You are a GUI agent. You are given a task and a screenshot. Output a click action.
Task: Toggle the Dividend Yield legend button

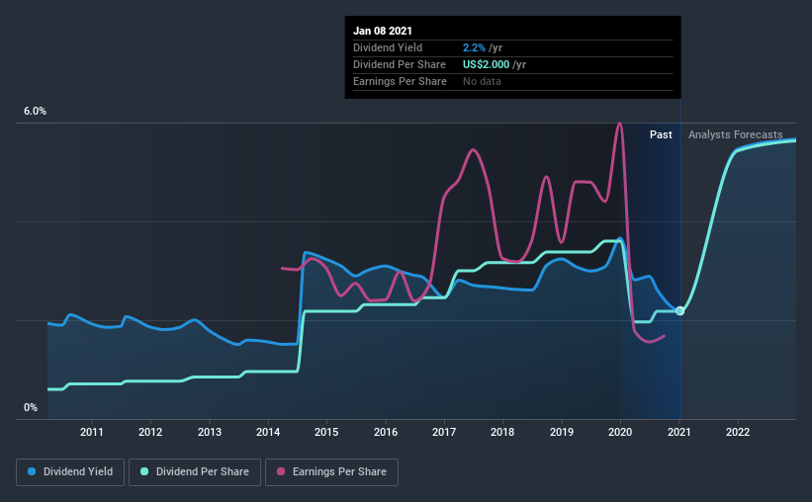click(x=70, y=472)
